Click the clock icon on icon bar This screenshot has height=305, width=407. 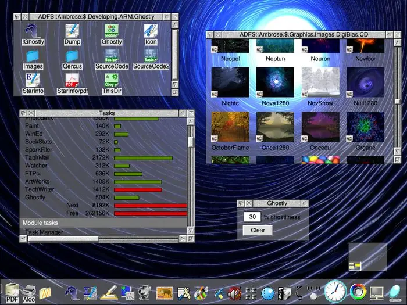pyautogui.click(x=335, y=290)
